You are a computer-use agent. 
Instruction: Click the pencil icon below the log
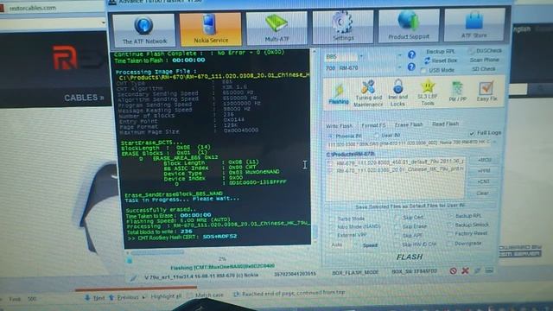[133, 278]
